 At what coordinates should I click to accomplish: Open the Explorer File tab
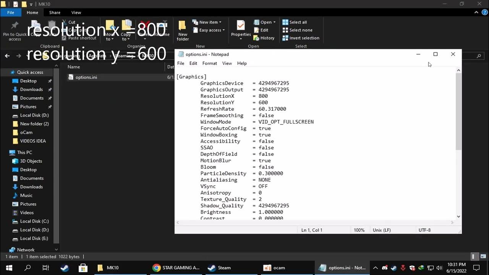point(11,13)
